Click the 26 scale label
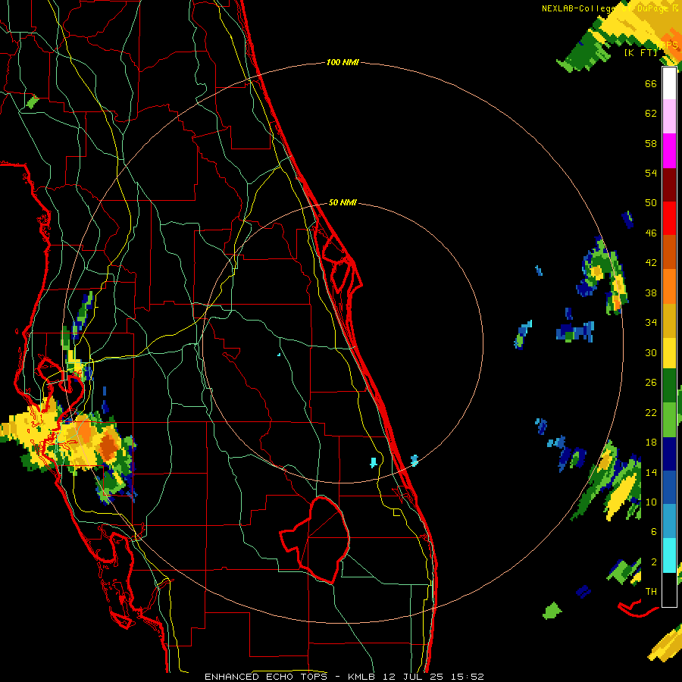 tap(651, 383)
